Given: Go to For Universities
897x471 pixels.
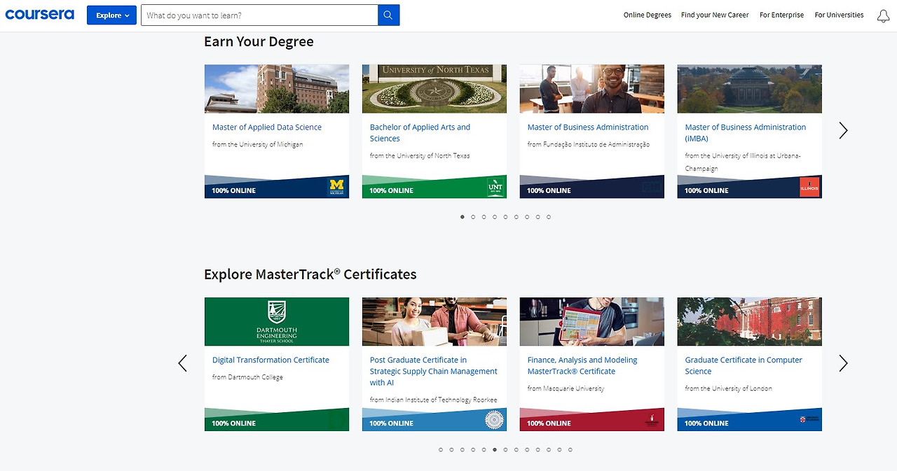Looking at the screenshot, I should 839,15.
